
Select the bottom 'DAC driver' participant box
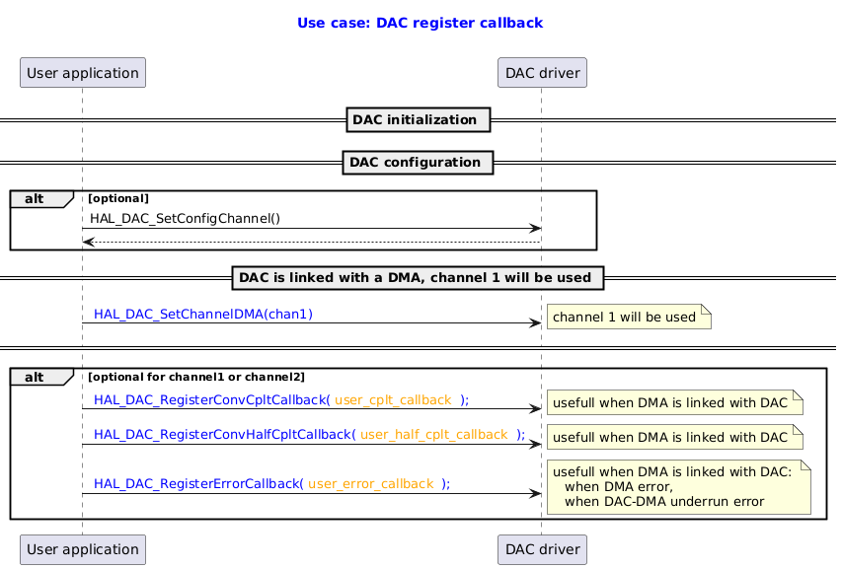point(541,549)
